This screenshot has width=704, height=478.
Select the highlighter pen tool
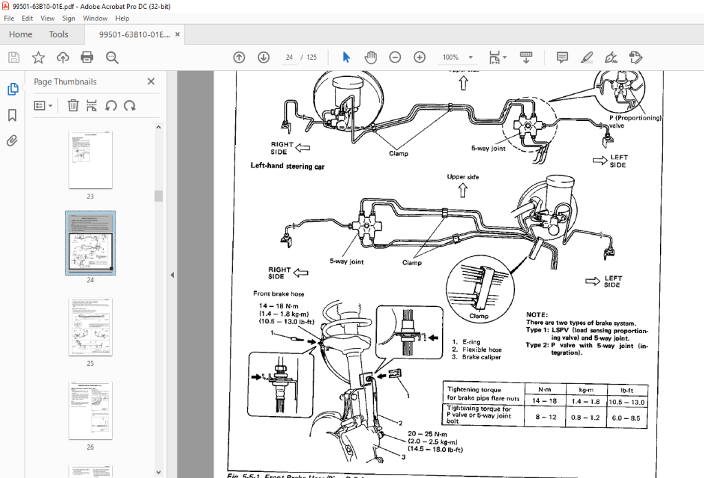pyautogui.click(x=587, y=58)
